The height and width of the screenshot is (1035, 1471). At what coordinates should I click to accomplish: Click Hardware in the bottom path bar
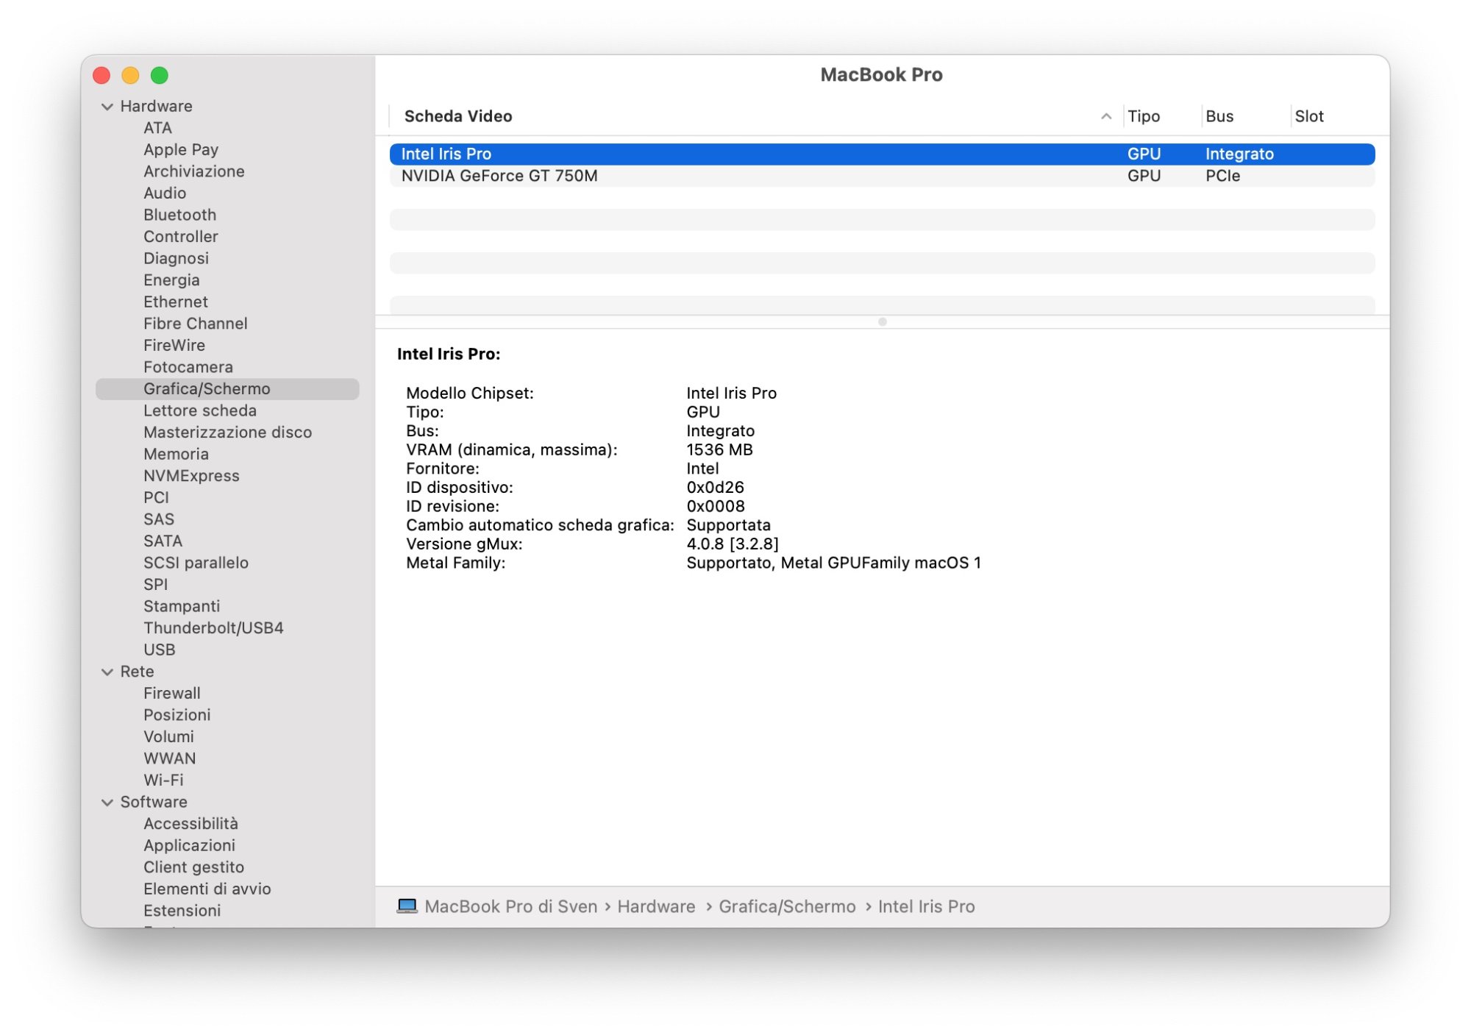656,906
